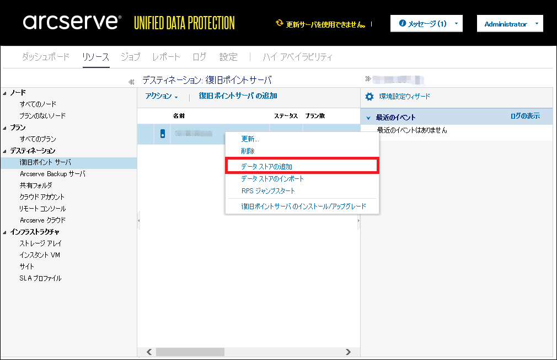Choose 削除 in context menu
This screenshot has width=557, height=360.
[248, 151]
